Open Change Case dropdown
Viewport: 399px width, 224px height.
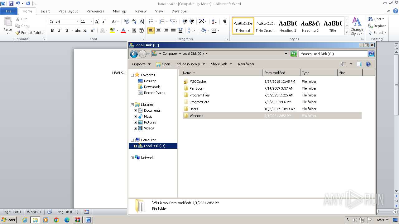(x=115, y=21)
